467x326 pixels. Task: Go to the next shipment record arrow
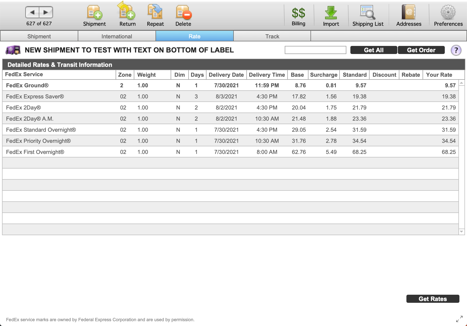pyautogui.click(x=46, y=12)
